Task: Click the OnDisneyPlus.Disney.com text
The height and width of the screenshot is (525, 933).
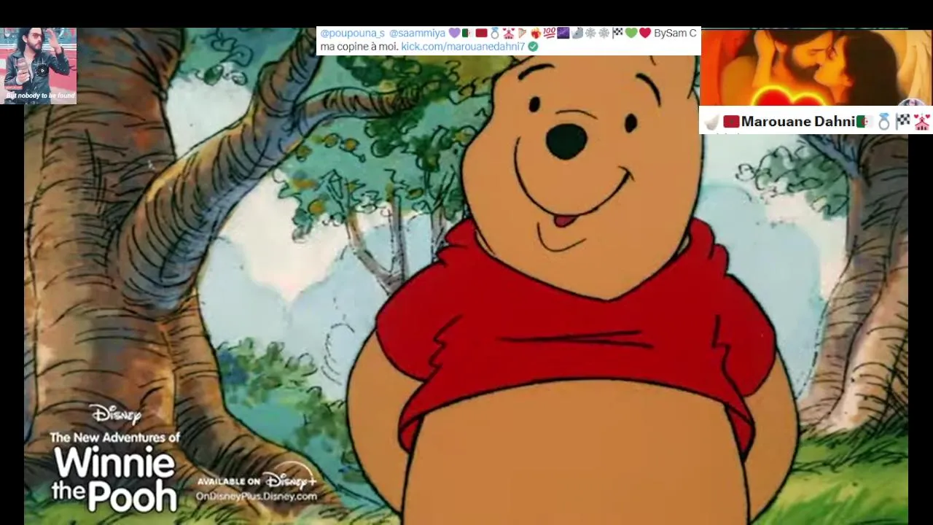Action: (x=257, y=497)
